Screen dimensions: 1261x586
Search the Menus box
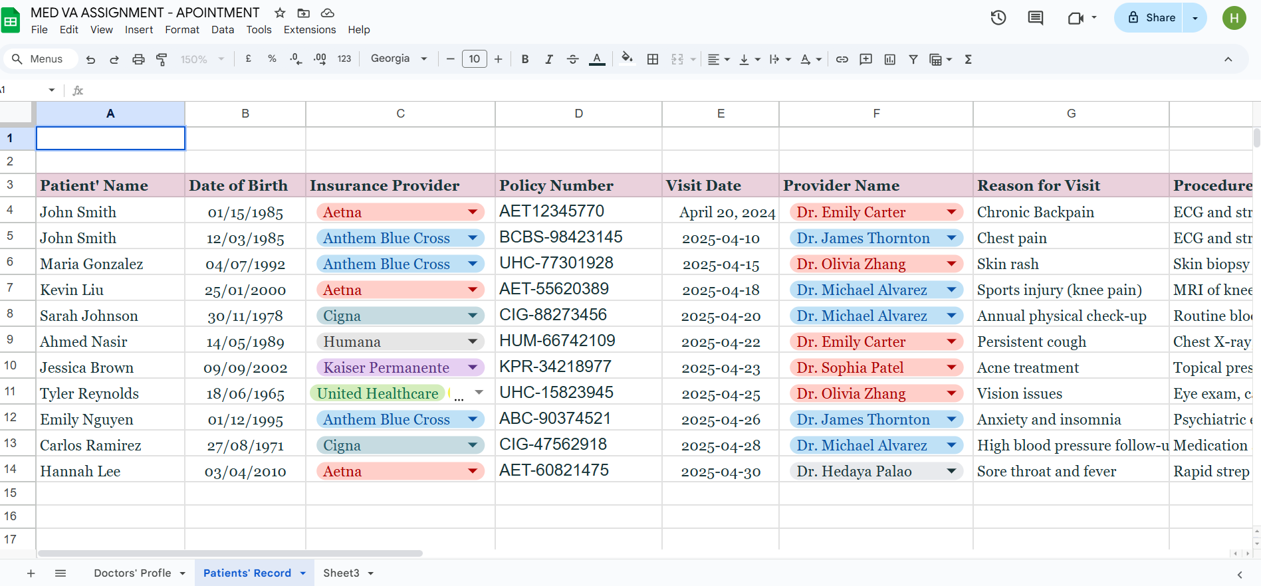point(40,59)
